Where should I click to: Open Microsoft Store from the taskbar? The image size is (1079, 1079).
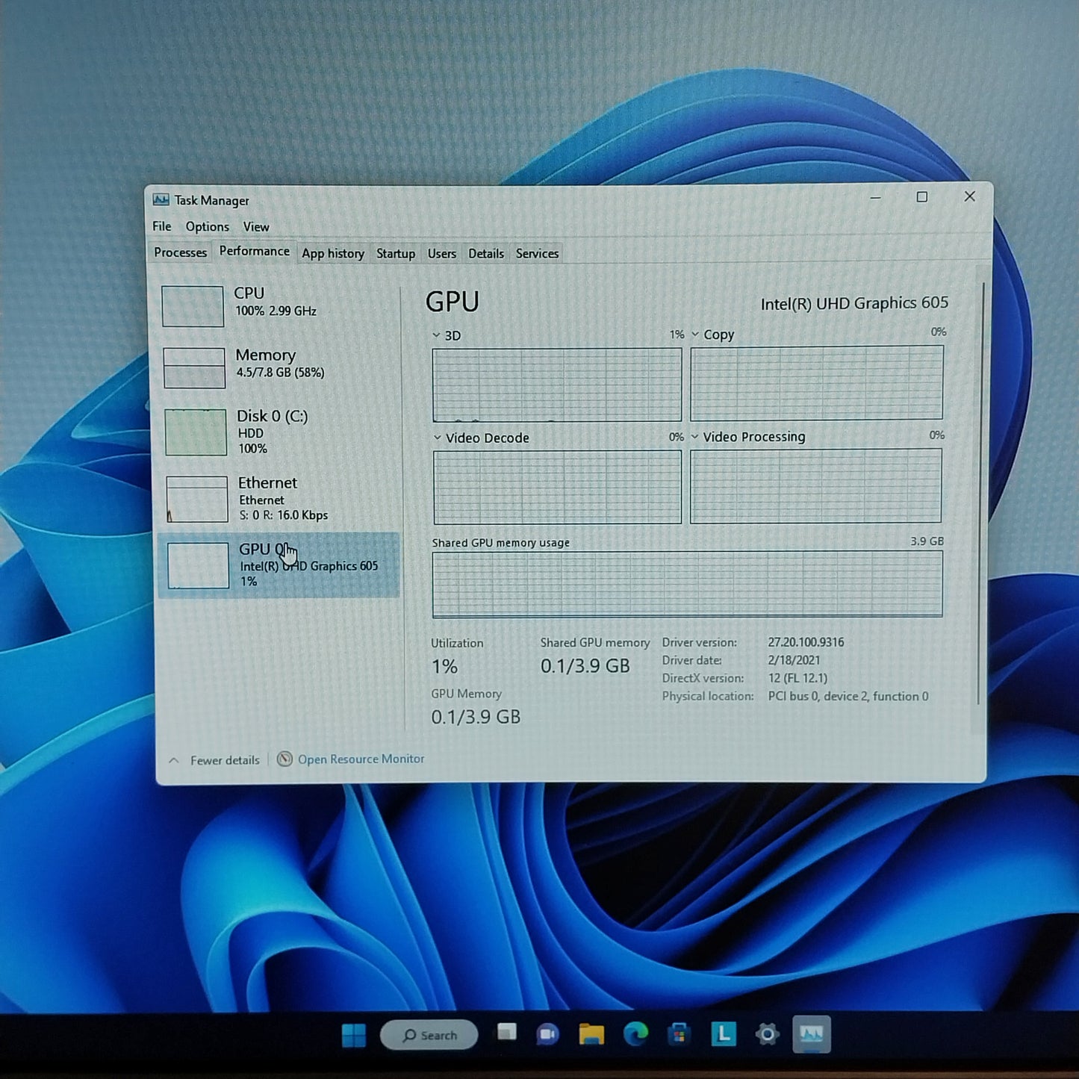point(679,1034)
